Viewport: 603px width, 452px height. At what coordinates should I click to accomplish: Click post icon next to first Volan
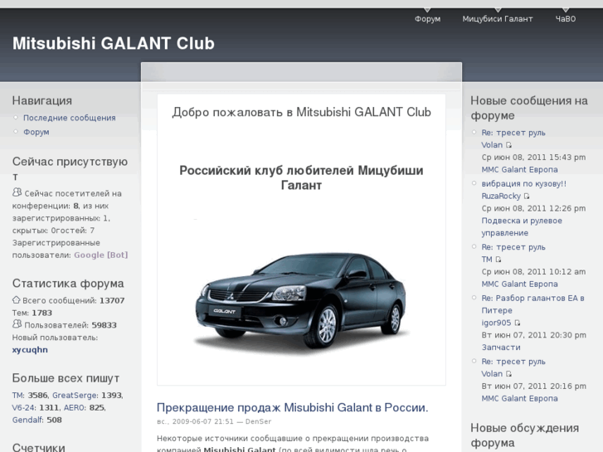508,145
